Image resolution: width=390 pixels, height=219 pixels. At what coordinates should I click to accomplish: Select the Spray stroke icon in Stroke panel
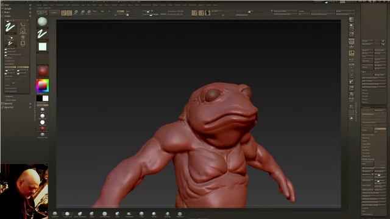click(23, 37)
